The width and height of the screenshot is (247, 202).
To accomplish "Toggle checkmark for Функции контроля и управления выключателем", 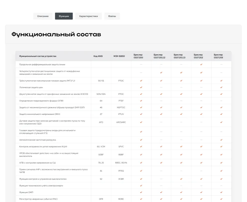I will (140, 178).
